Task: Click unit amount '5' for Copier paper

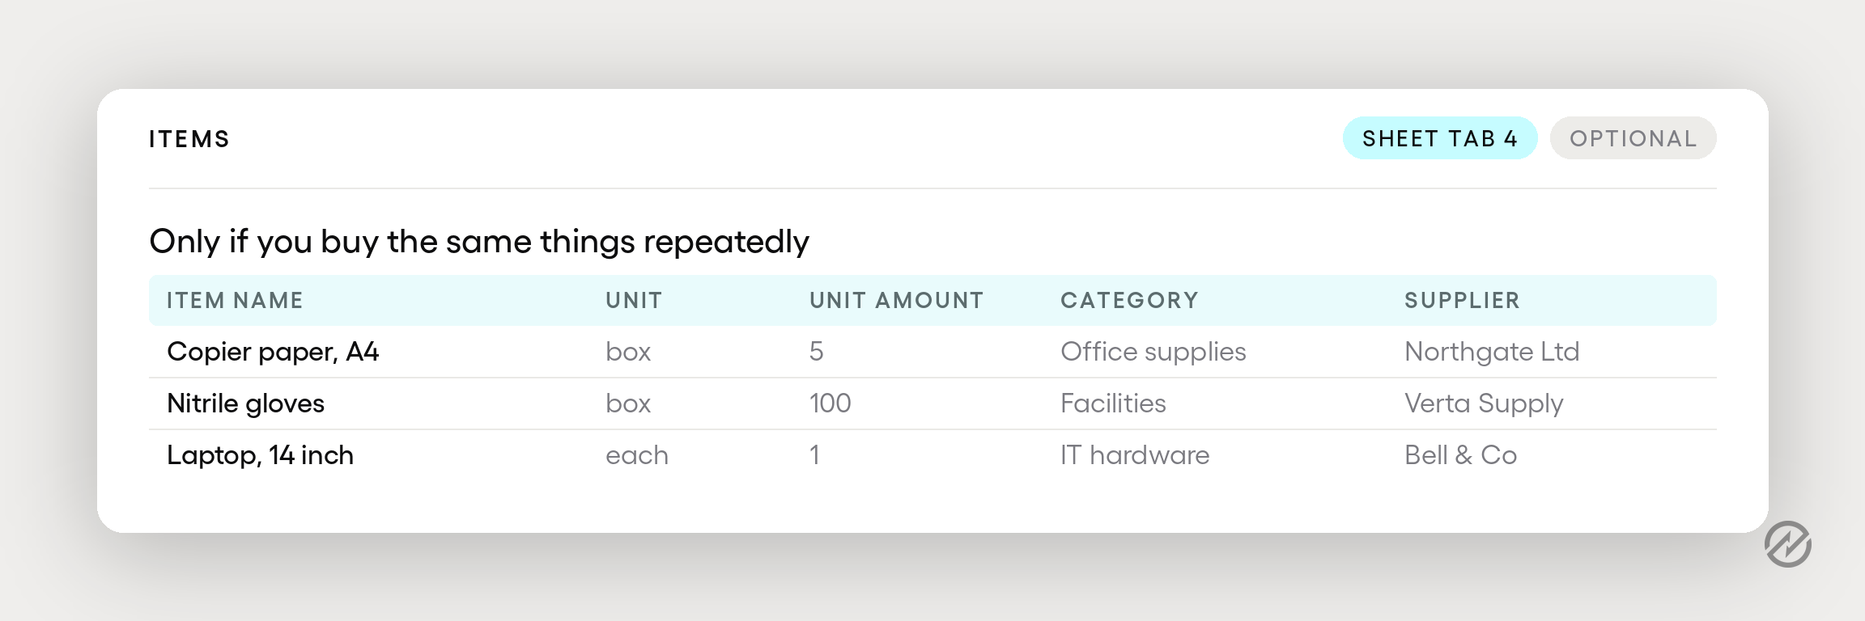Action: pos(816,352)
